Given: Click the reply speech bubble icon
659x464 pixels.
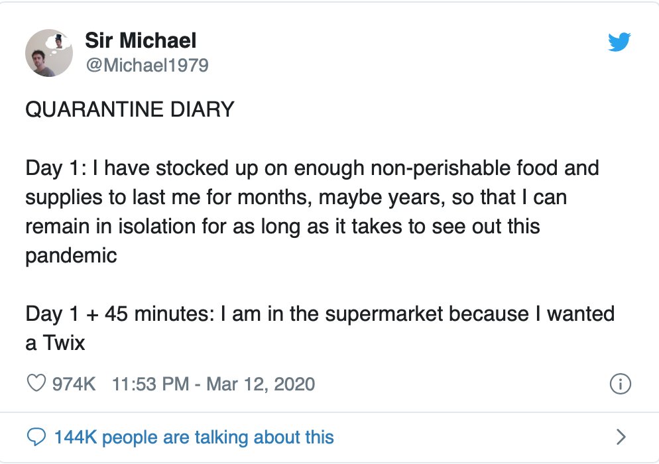Looking at the screenshot, I should pos(37,437).
